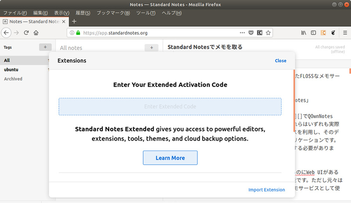351x203 pixels.
Task: Open the 編集(E) menu
Action: coord(40,13)
